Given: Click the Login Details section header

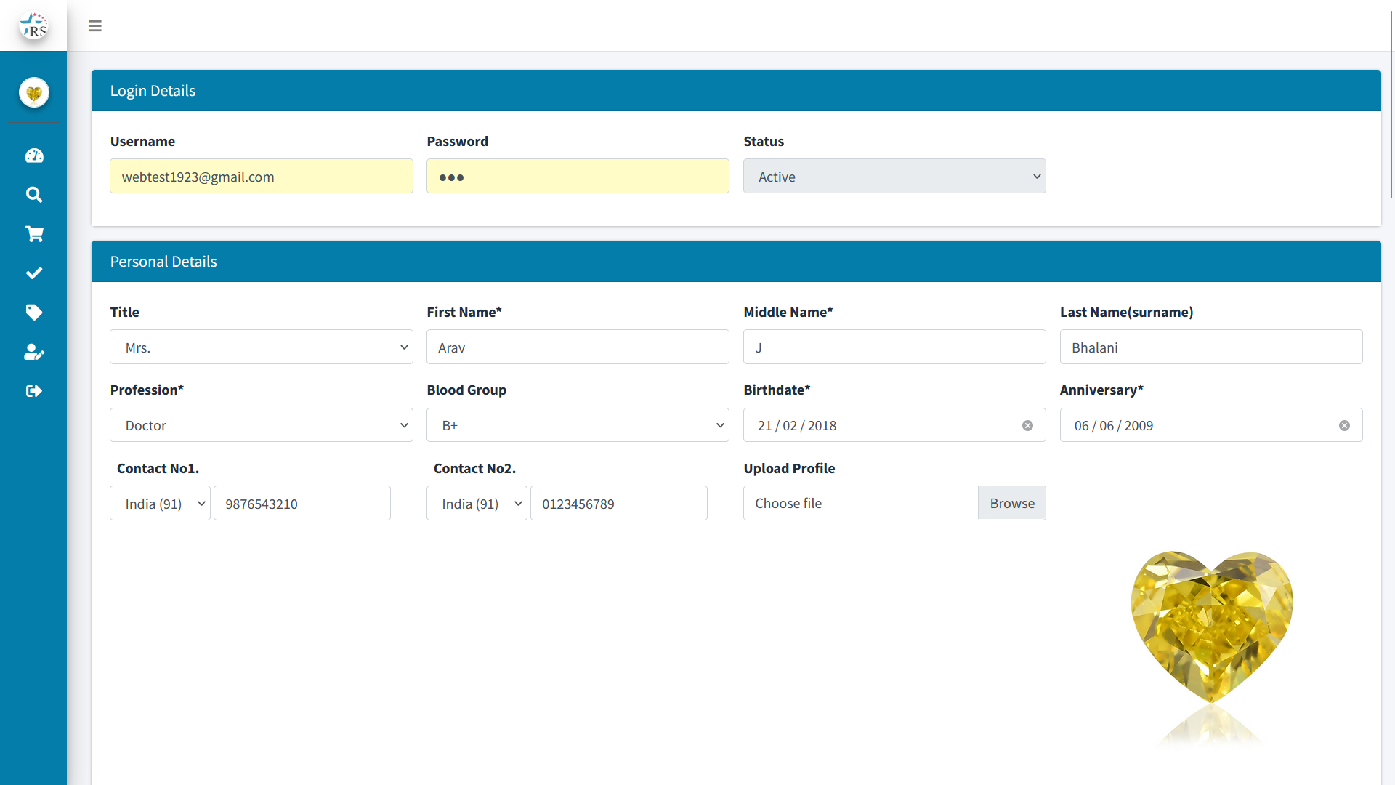Looking at the screenshot, I should tap(736, 91).
